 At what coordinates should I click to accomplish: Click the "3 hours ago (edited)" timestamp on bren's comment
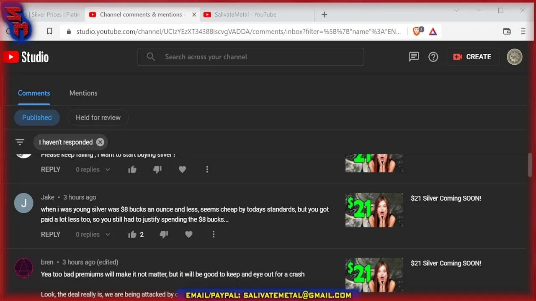click(x=90, y=262)
